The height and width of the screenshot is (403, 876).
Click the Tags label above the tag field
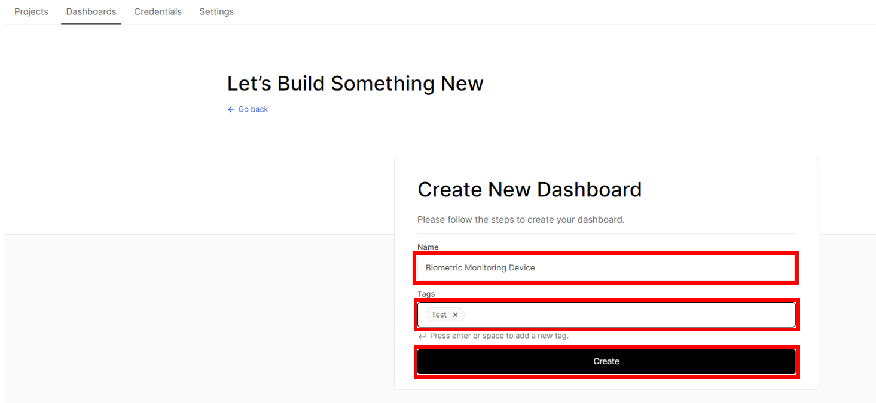pyautogui.click(x=426, y=294)
